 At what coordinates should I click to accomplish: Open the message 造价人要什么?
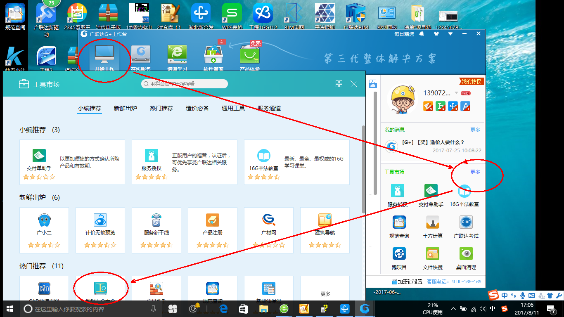tap(433, 142)
